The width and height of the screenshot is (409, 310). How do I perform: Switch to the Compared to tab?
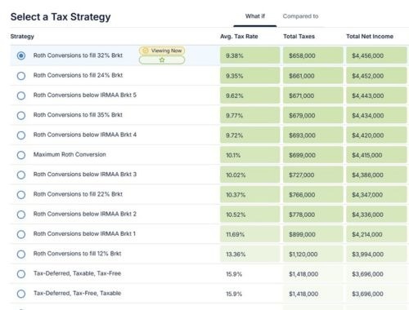pyautogui.click(x=300, y=16)
